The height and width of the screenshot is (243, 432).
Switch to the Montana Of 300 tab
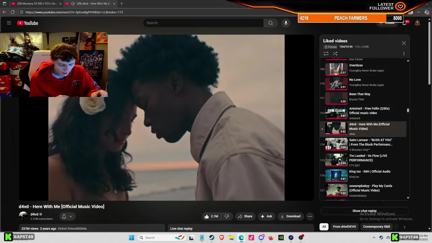pos(36,3)
